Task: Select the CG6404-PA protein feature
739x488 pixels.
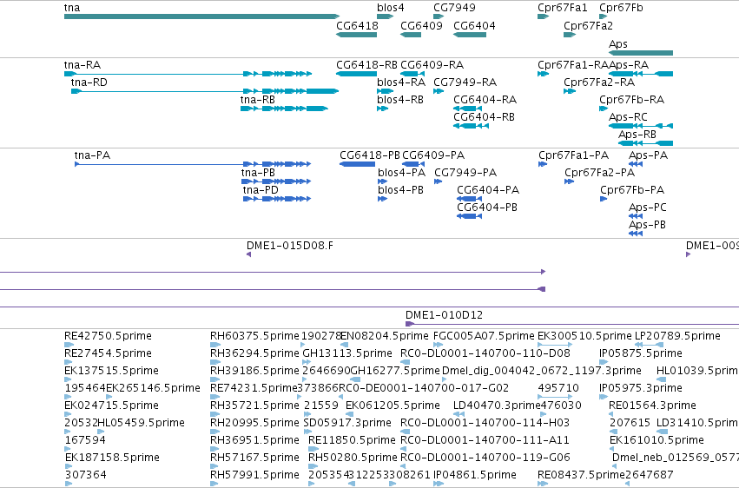Action: coord(469,199)
